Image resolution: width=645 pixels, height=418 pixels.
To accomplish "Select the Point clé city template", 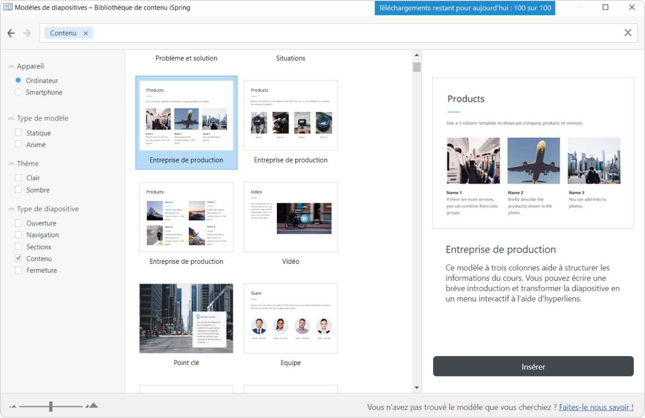I will tap(186, 319).
